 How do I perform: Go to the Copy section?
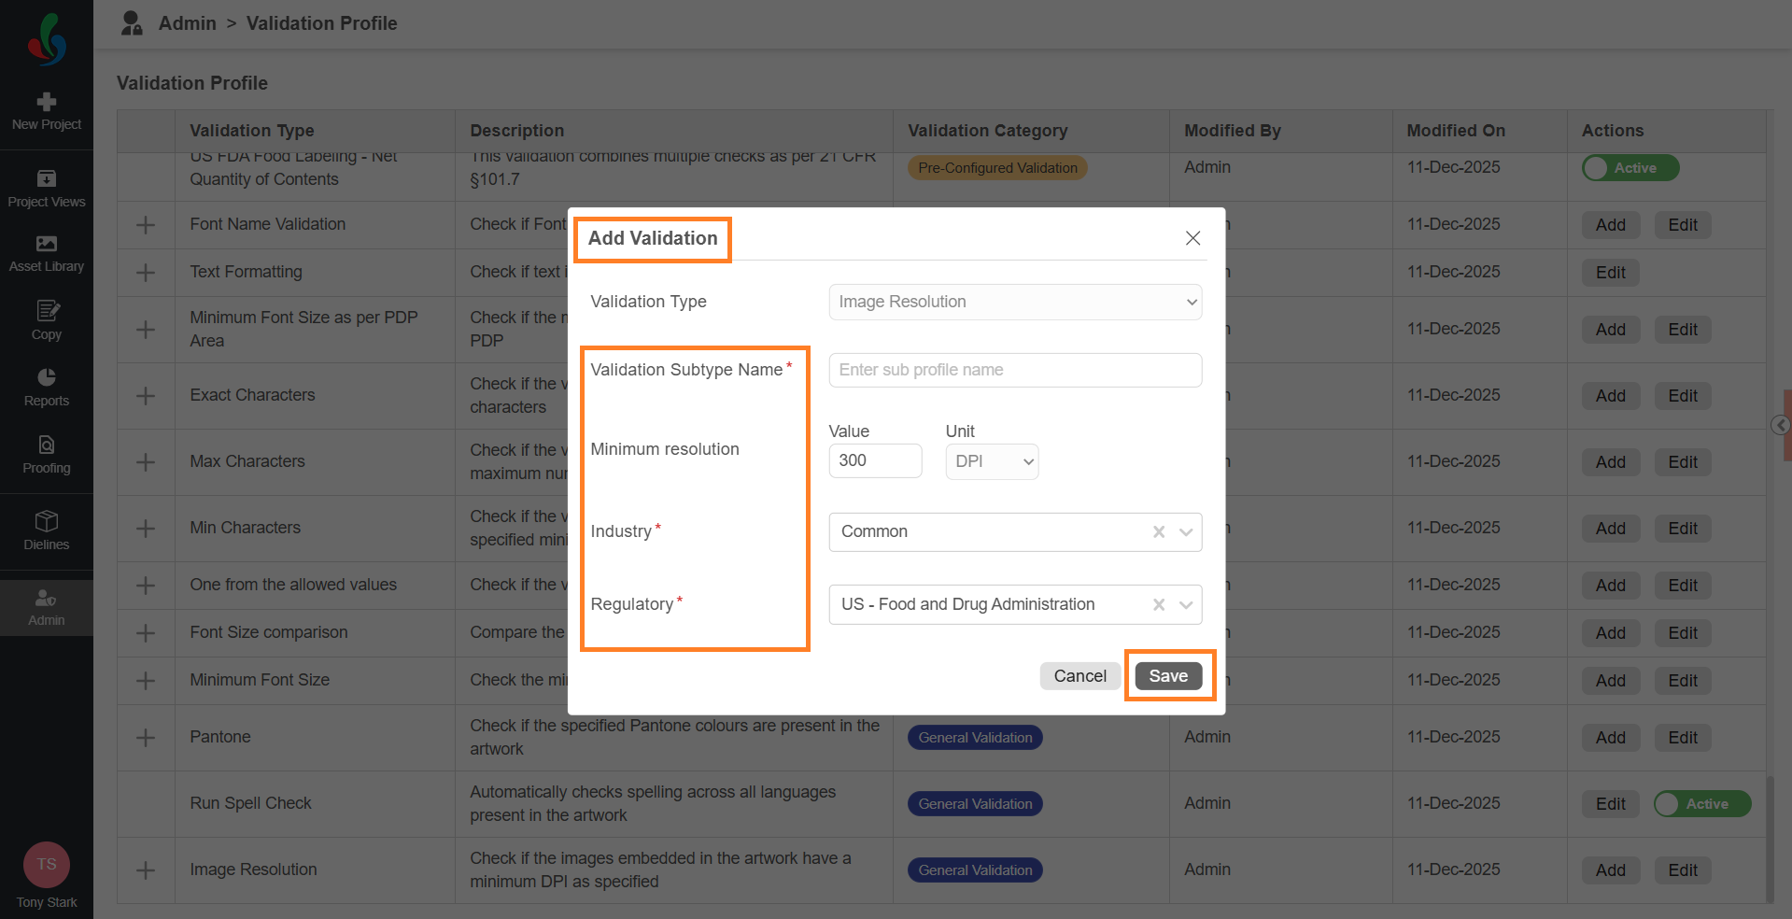click(x=47, y=320)
